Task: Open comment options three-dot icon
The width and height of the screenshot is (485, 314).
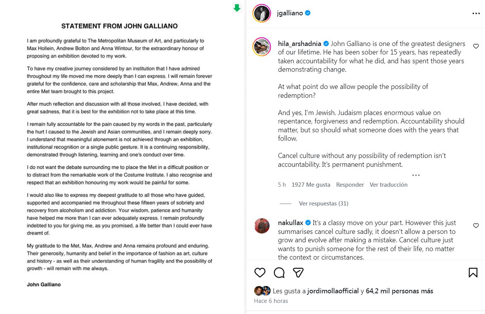Action: (x=416, y=175)
